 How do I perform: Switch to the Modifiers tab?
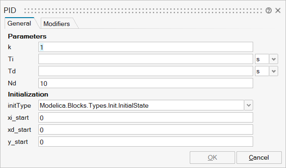[x=57, y=24]
